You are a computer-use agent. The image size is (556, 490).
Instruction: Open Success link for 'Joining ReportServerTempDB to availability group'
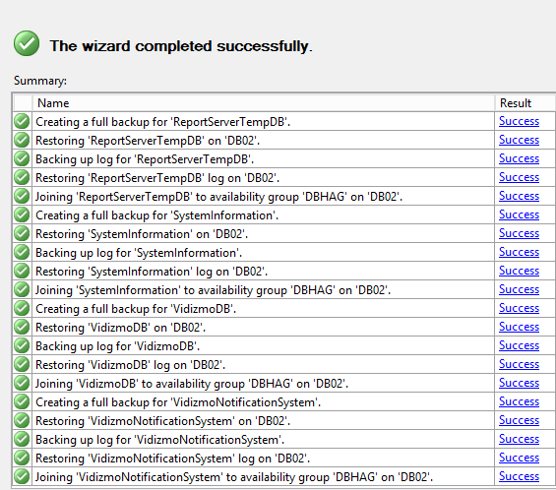pos(519,196)
